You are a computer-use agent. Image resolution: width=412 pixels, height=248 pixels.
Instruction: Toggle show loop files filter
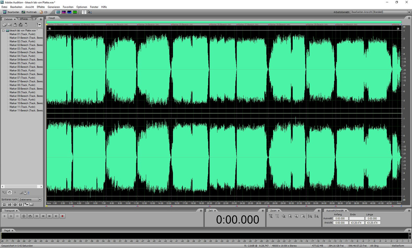click(10, 204)
